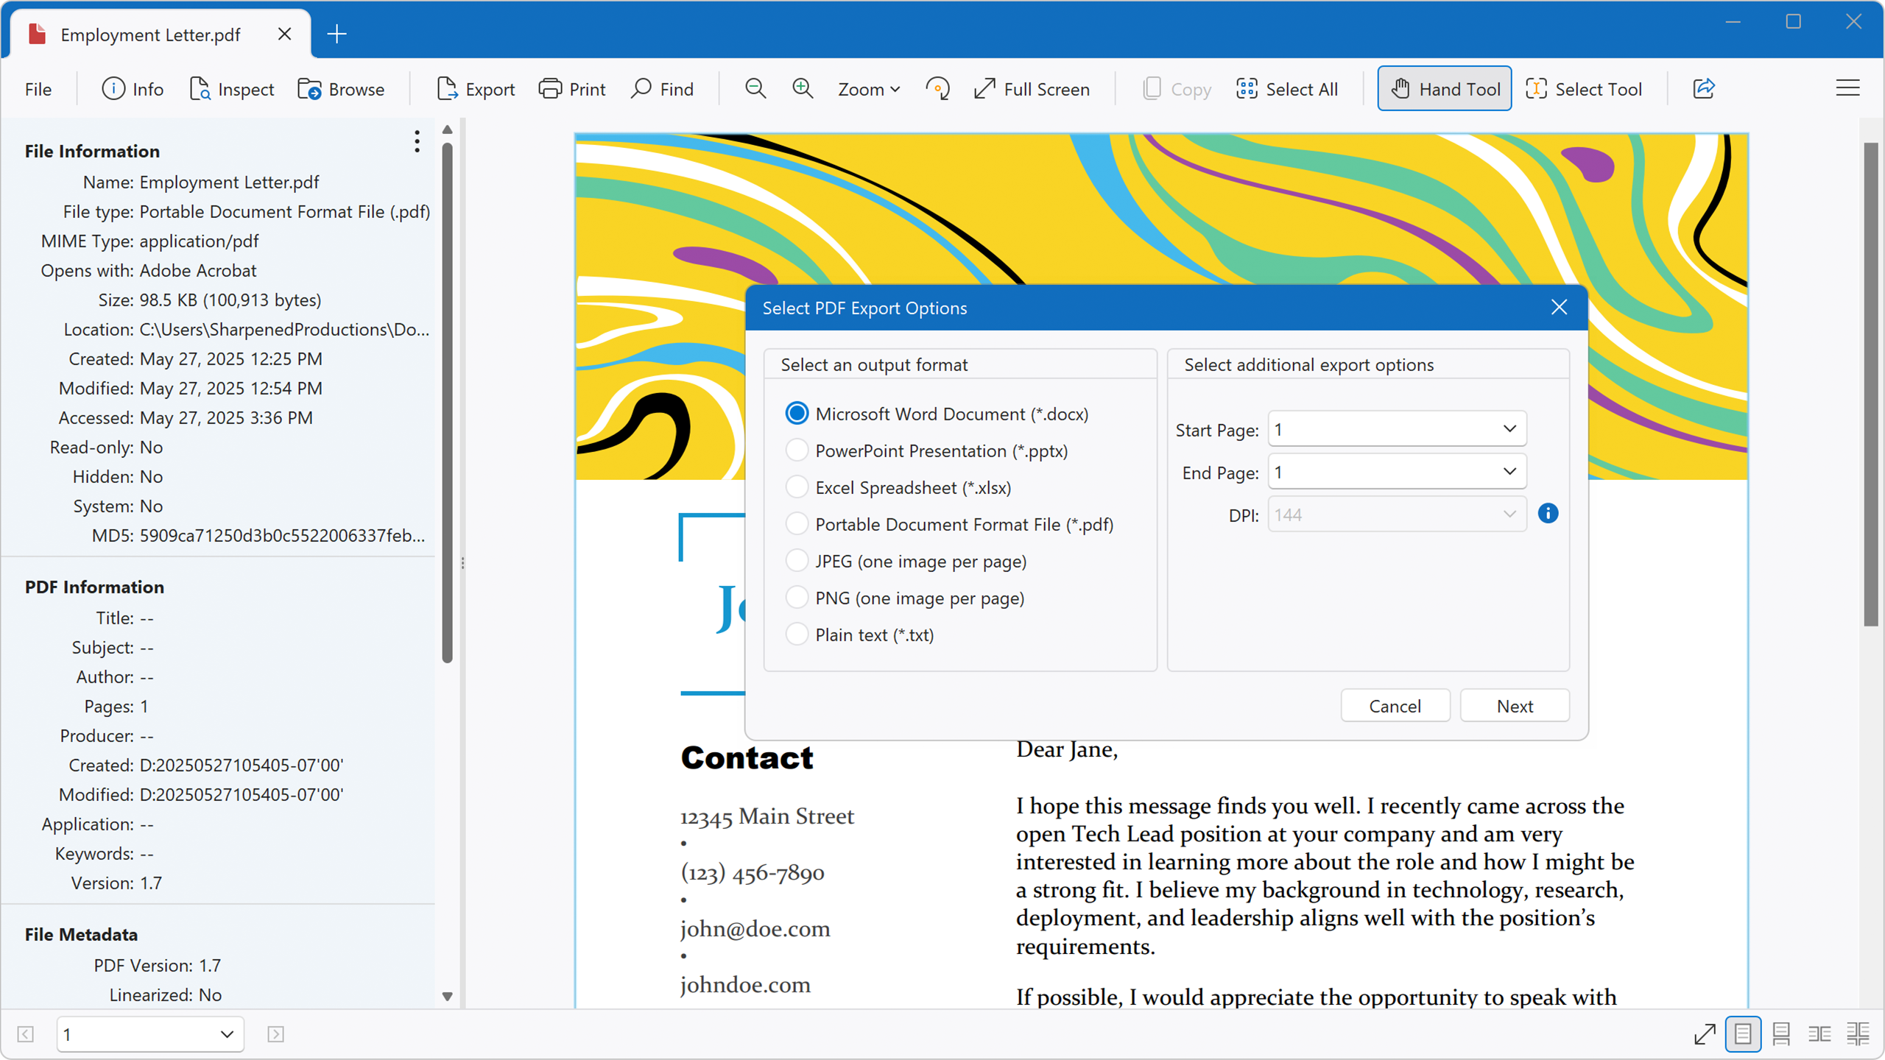Click the share icon in toolbar
This screenshot has height=1060, width=1885.
click(1704, 88)
